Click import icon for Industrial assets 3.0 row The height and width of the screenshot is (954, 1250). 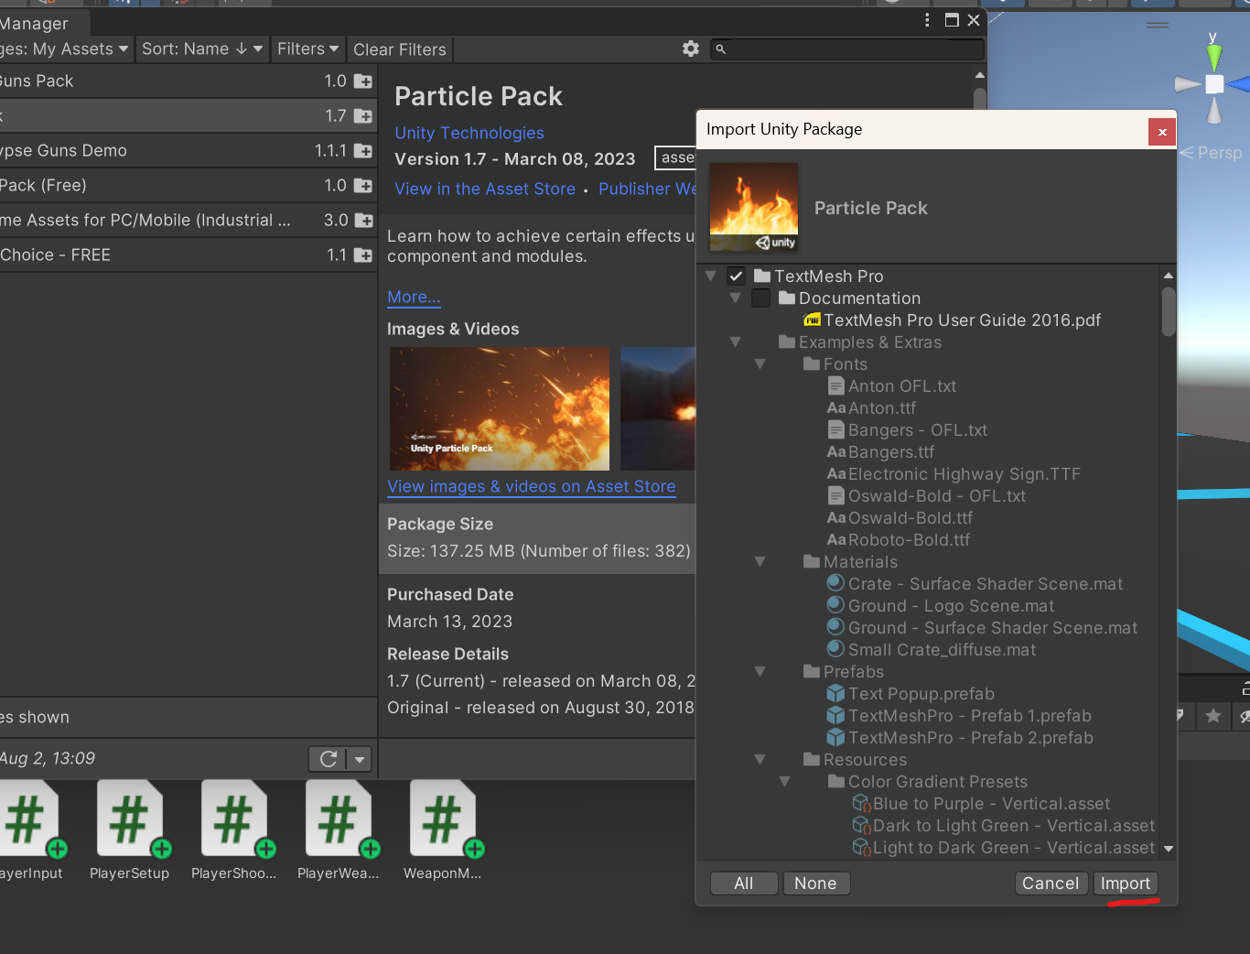coord(363,221)
